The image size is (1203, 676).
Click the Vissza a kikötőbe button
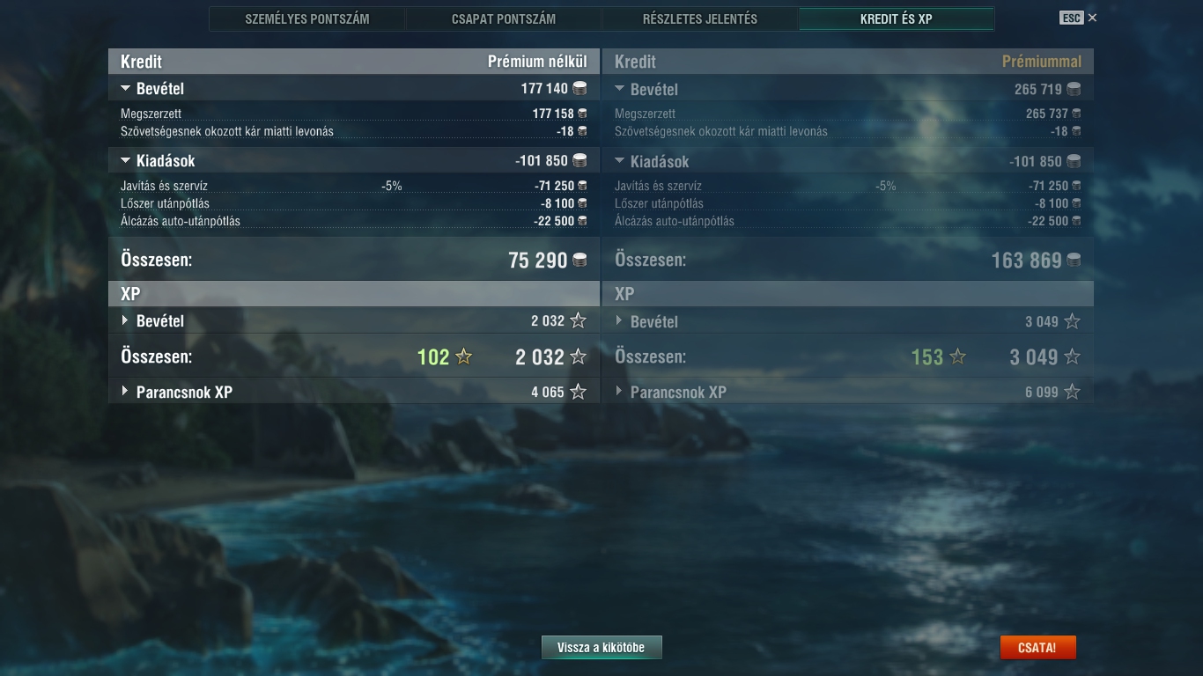click(x=601, y=648)
